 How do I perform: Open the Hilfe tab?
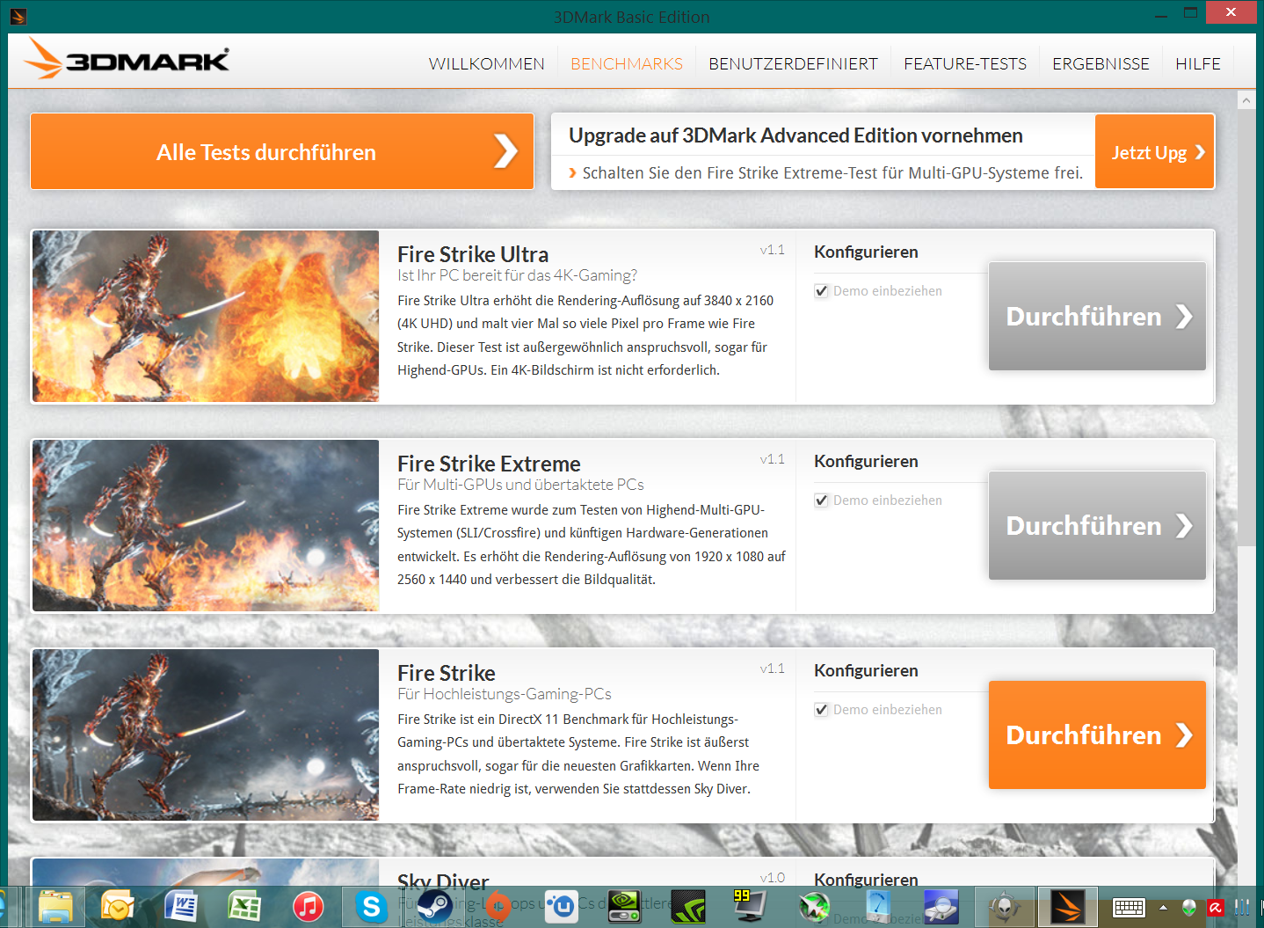click(1198, 64)
